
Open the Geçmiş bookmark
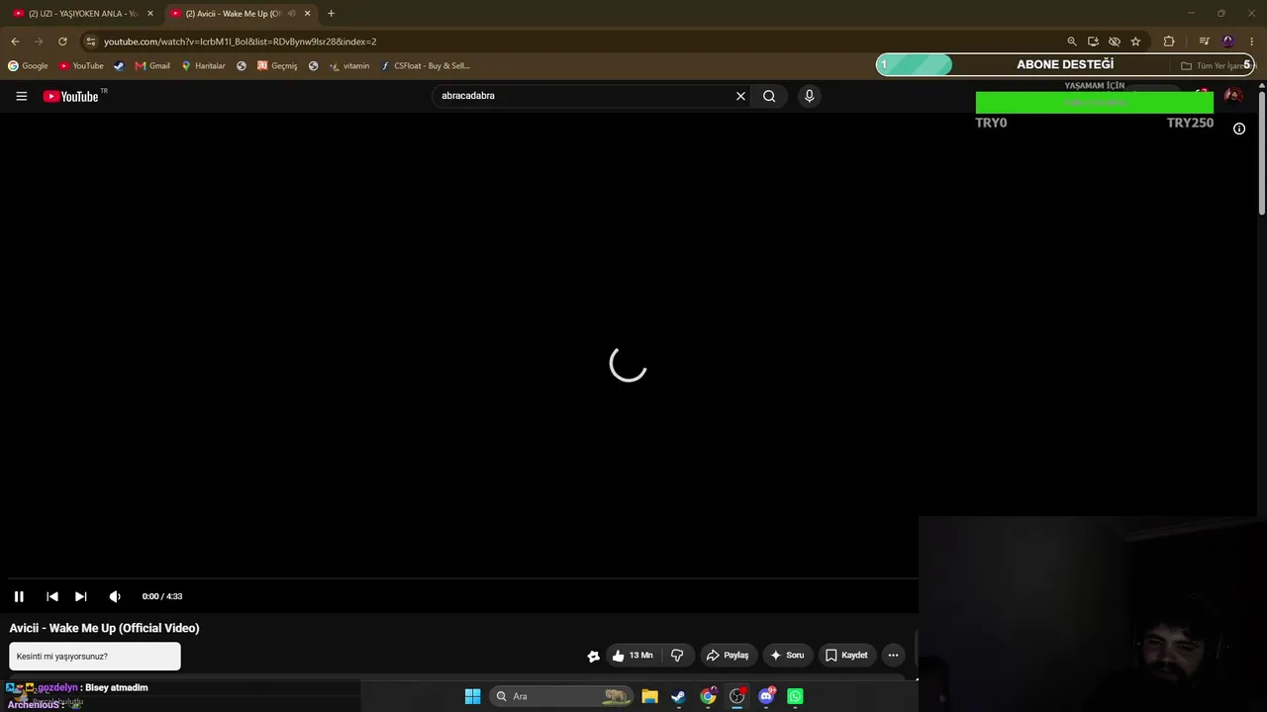click(x=277, y=66)
